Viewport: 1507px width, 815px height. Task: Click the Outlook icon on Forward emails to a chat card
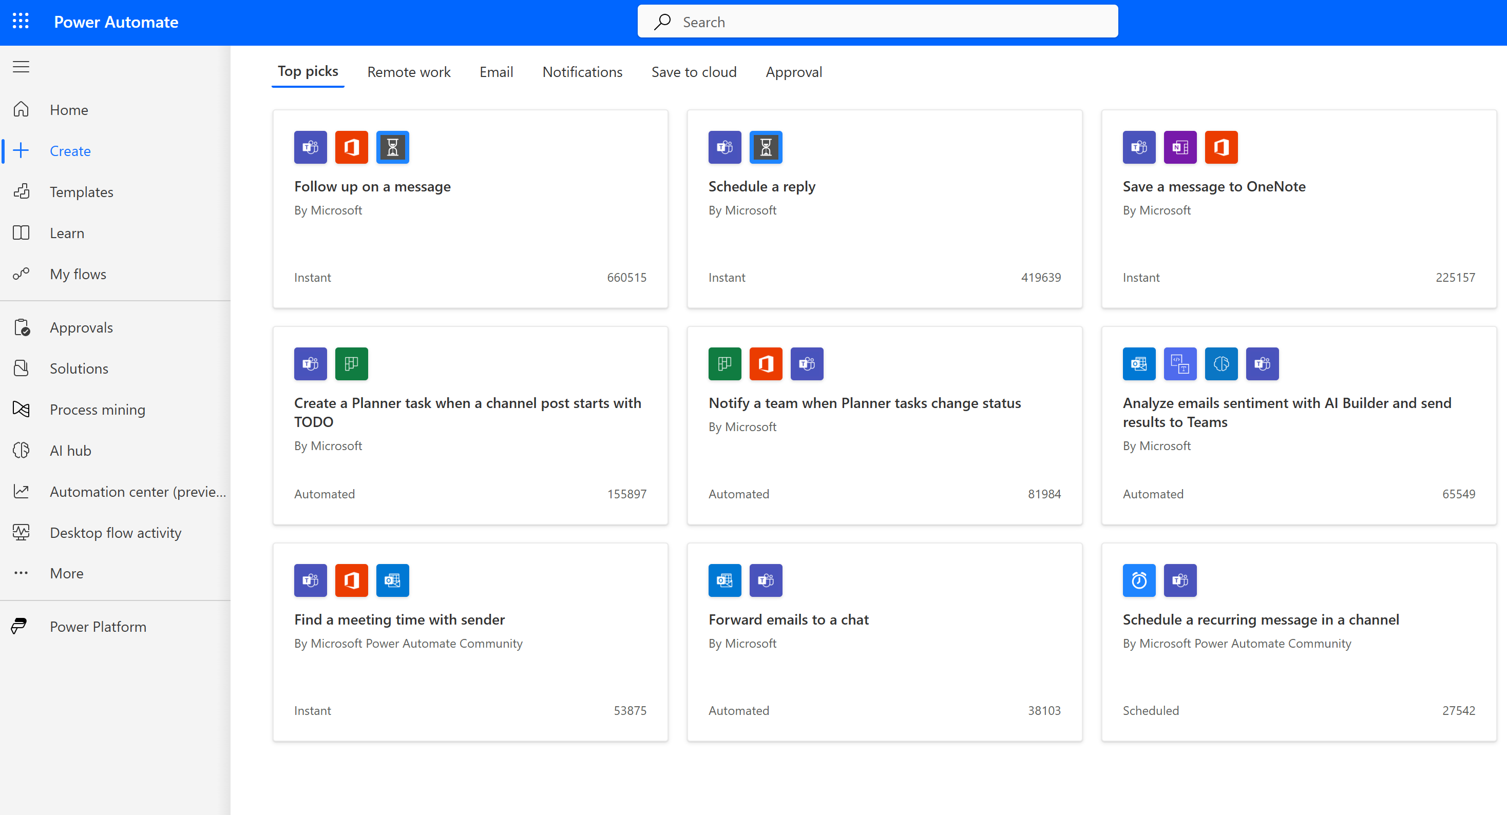coord(724,580)
